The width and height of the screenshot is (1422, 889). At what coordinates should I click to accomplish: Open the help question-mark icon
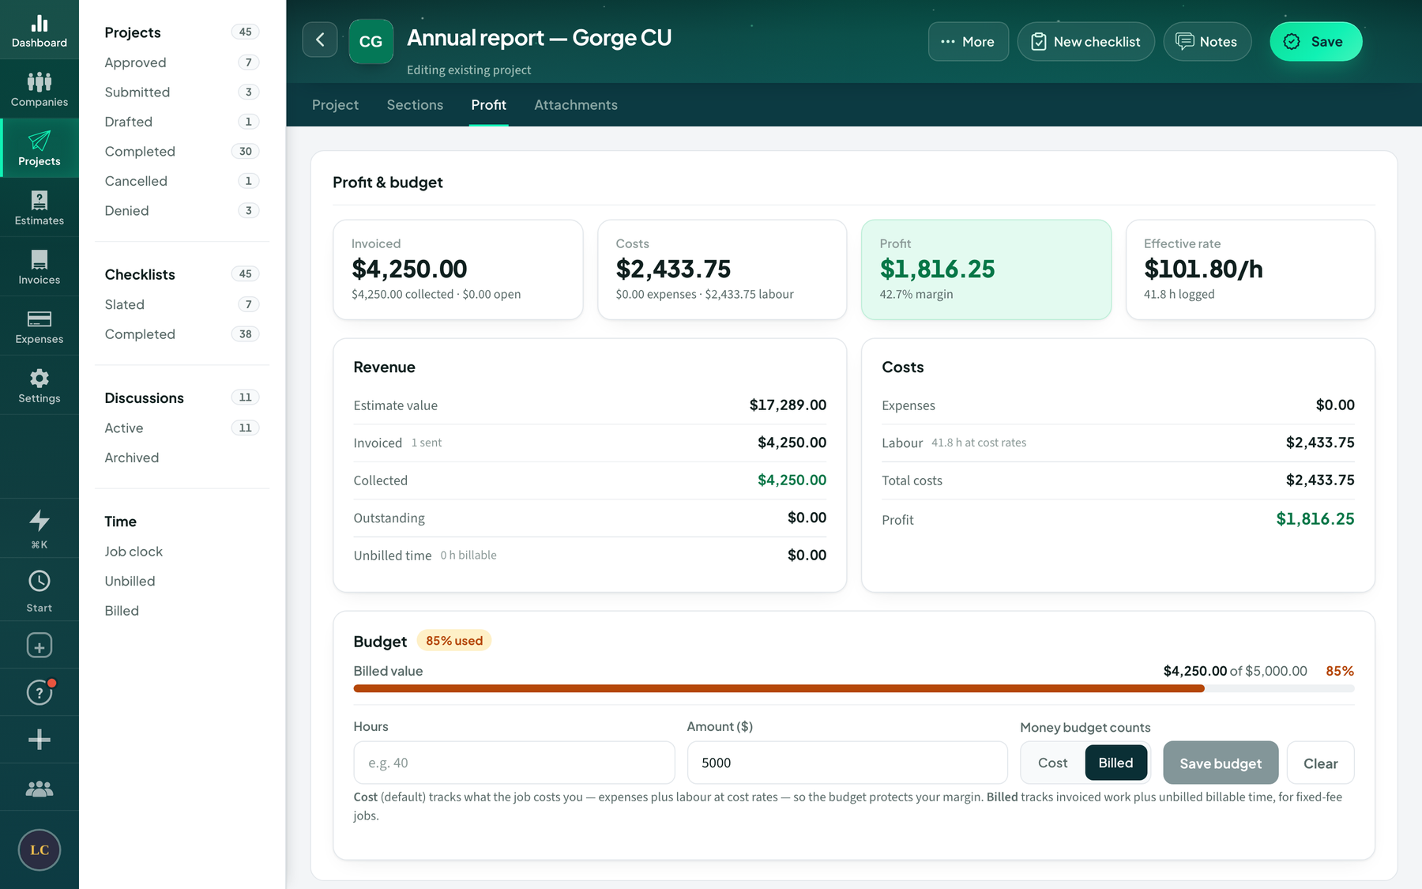pyautogui.click(x=39, y=692)
